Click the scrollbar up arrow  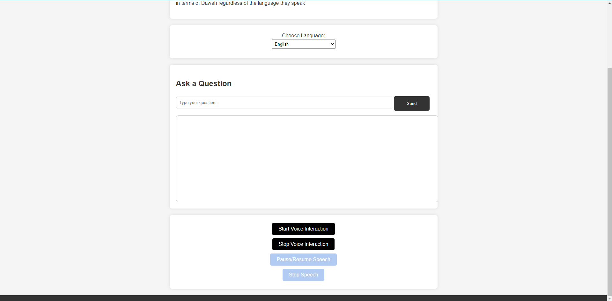(x=609, y=3)
